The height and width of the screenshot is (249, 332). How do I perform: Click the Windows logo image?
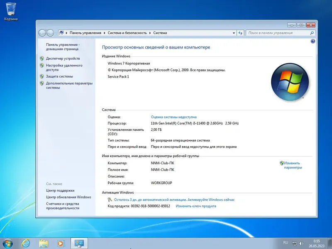(x=290, y=81)
